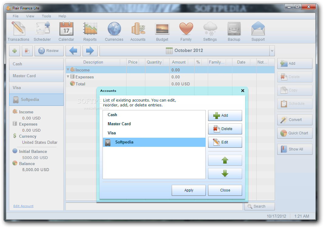Select Softpedia in the Accounts dialog list

pos(154,142)
